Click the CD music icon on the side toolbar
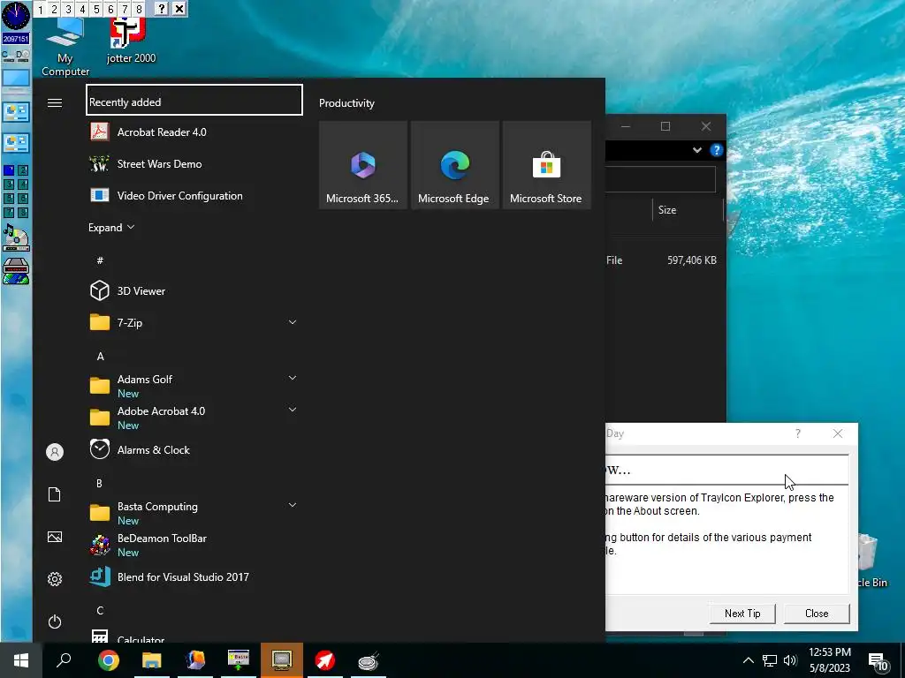Image resolution: width=905 pixels, height=678 pixels. click(16, 238)
